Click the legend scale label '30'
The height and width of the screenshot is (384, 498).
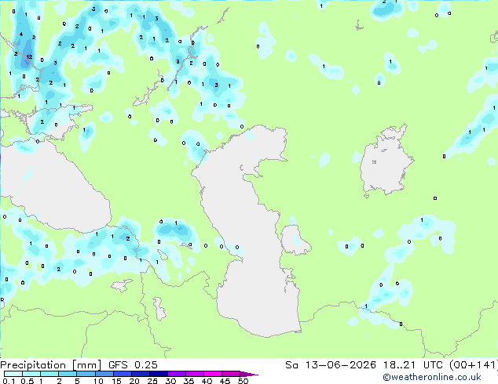click(x=170, y=381)
